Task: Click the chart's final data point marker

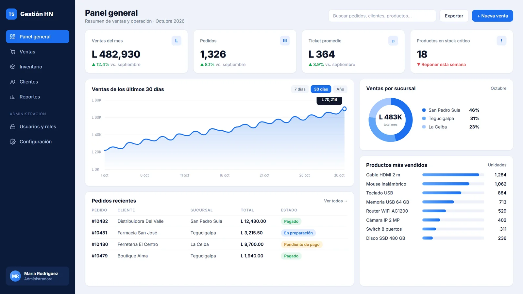Action: 344,109
